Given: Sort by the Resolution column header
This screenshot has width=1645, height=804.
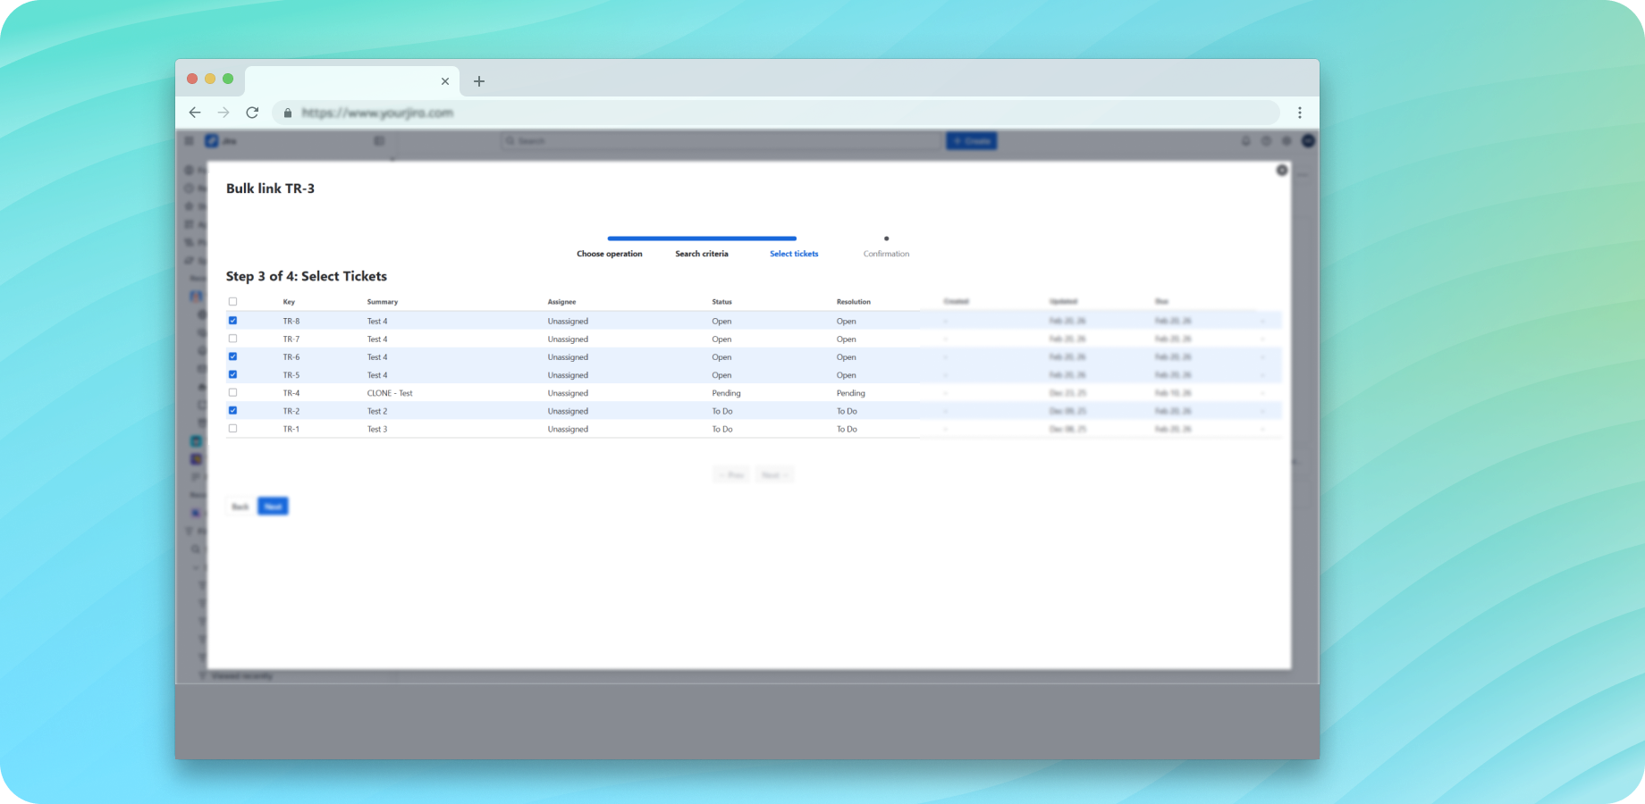Looking at the screenshot, I should pos(854,302).
